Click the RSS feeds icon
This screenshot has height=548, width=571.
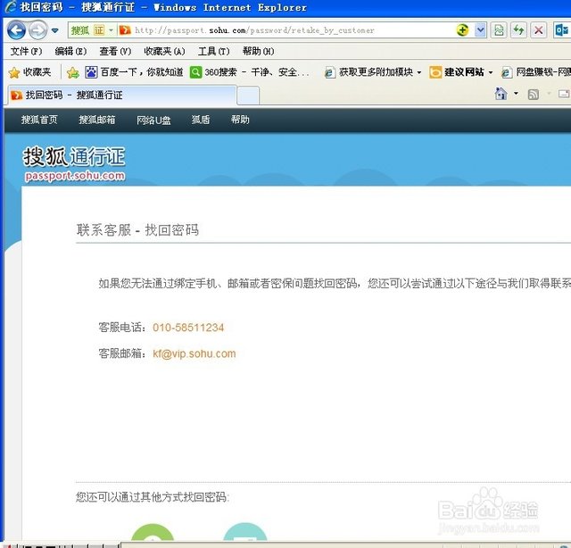coord(533,94)
